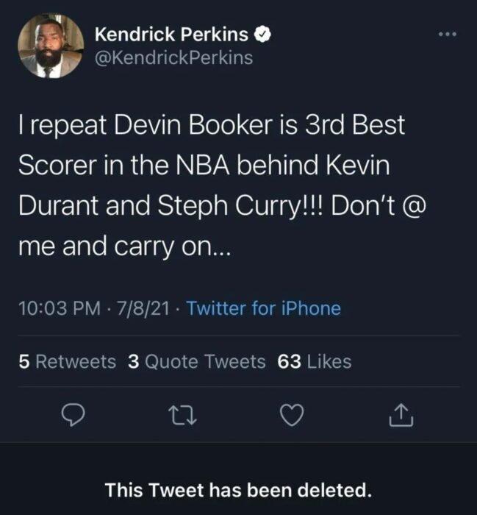Viewport: 477px width, 515px height.
Task: Like the tweet with the heart icon
Action: pyautogui.click(x=293, y=416)
